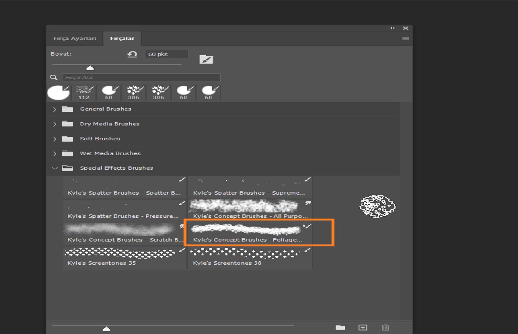Click the Soft Brushes folder icon
Viewport: 518px width, 334px height.
click(67, 139)
